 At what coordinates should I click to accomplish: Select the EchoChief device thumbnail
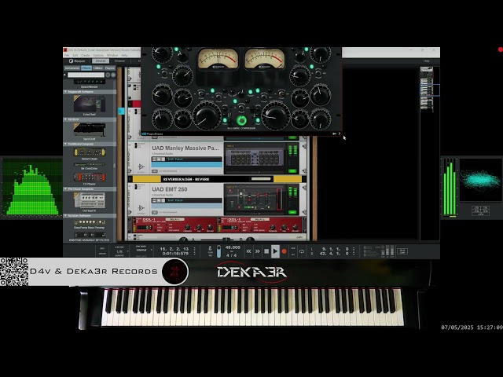coord(90,104)
